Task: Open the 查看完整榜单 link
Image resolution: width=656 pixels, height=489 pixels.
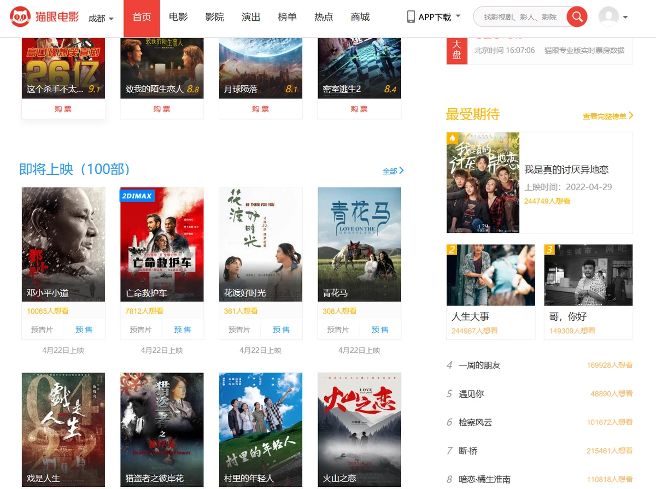Action: pyautogui.click(x=608, y=116)
